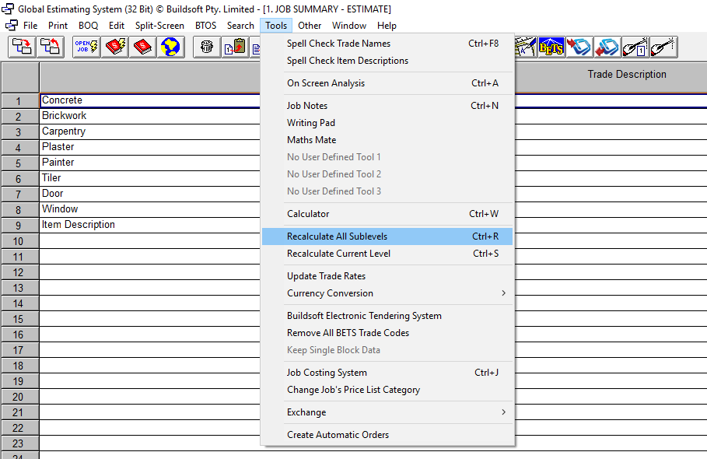707x459 pixels.
Task: Select Recalculate All Sublevels
Action: 337,237
